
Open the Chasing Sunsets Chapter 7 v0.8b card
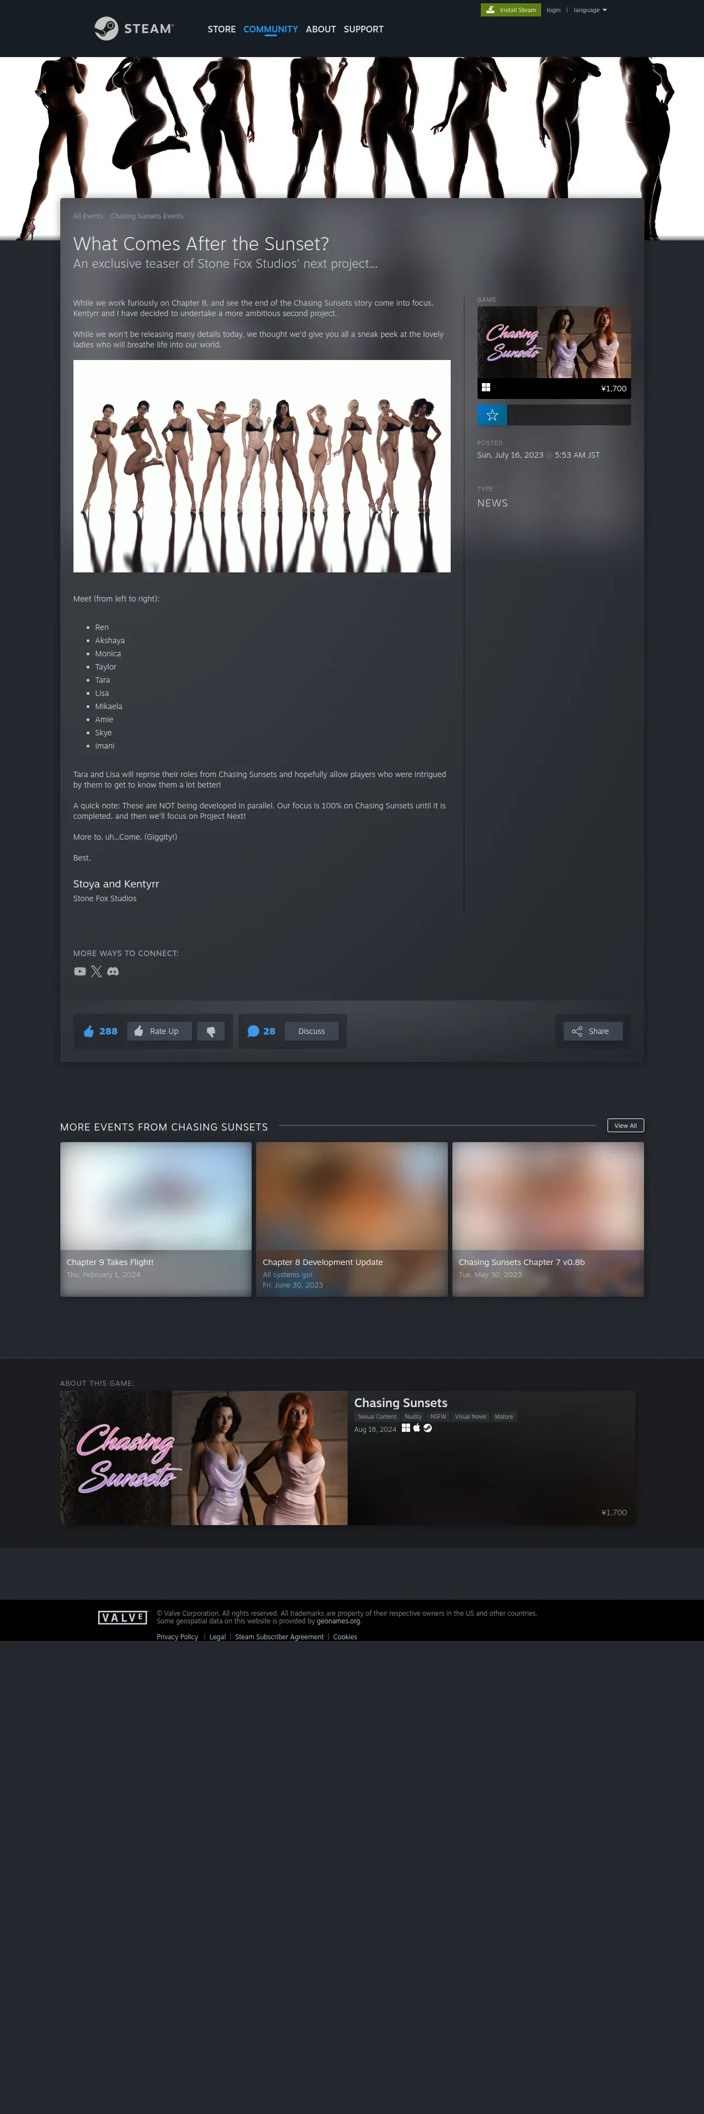coord(548,1219)
